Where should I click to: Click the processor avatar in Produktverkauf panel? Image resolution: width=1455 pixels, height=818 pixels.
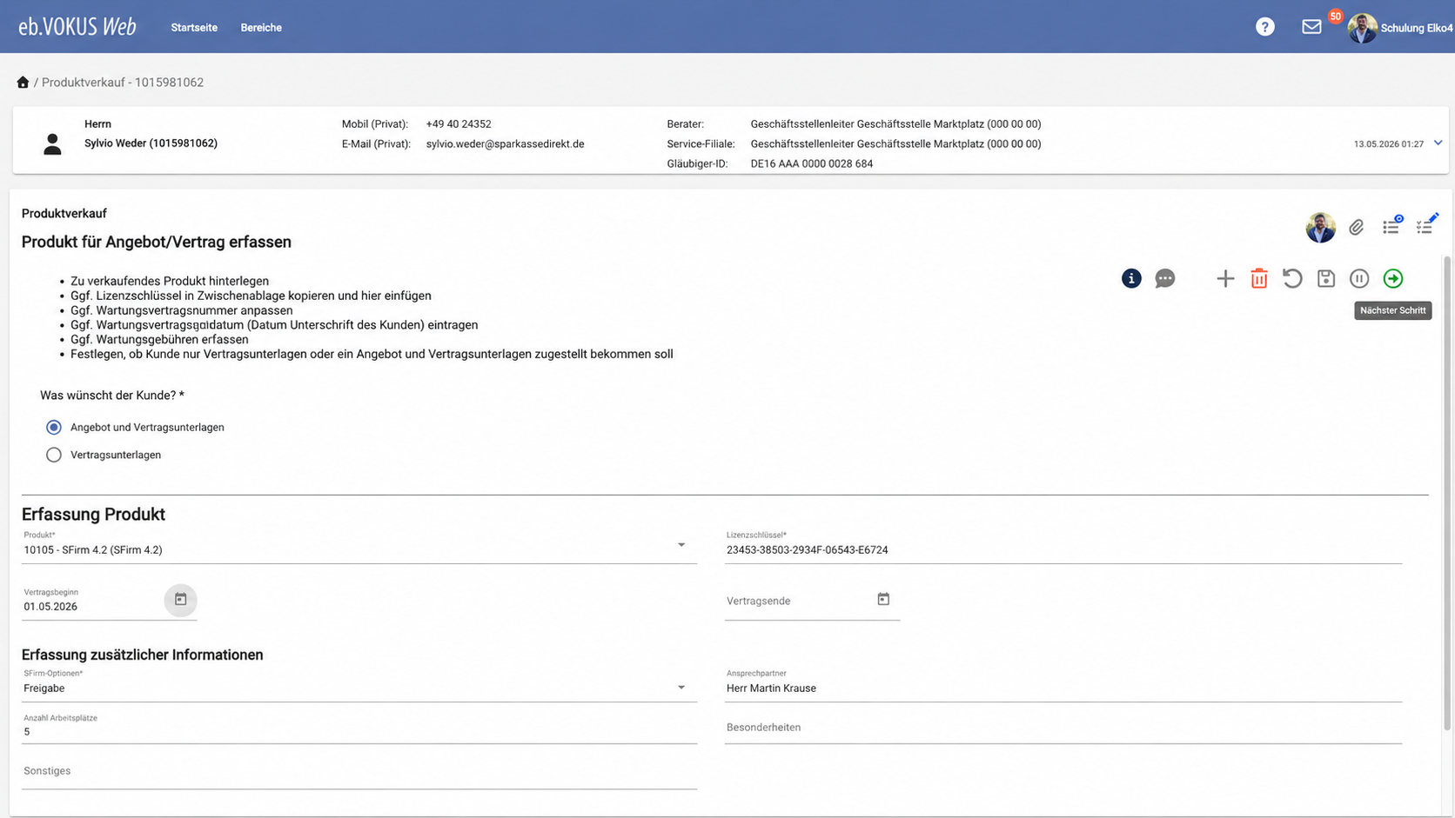tap(1320, 227)
